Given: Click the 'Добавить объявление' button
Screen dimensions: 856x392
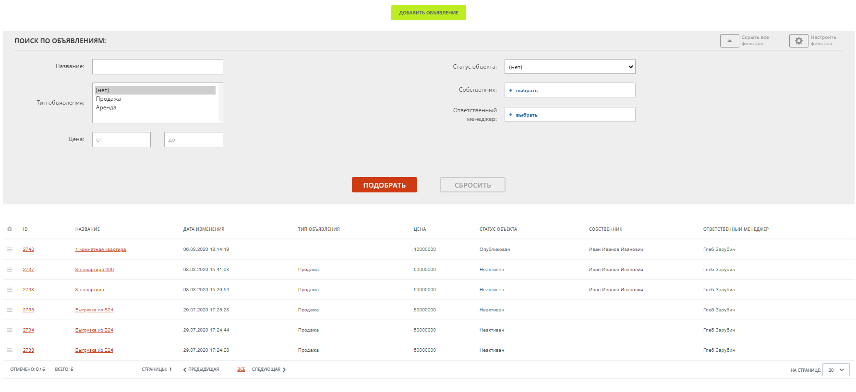Looking at the screenshot, I should tap(428, 13).
